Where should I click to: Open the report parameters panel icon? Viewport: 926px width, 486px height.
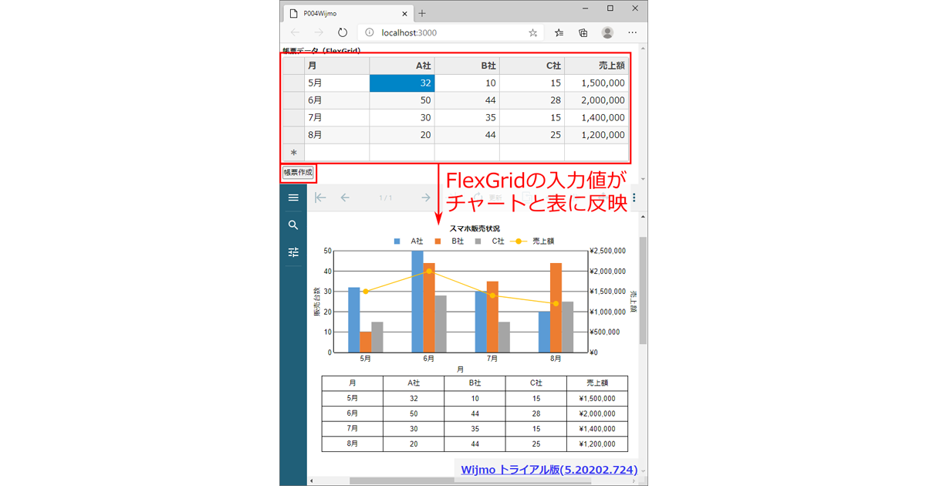coord(293,251)
